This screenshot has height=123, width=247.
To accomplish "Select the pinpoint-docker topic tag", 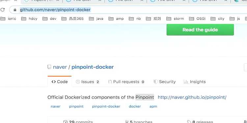I will (x=106, y=107).
